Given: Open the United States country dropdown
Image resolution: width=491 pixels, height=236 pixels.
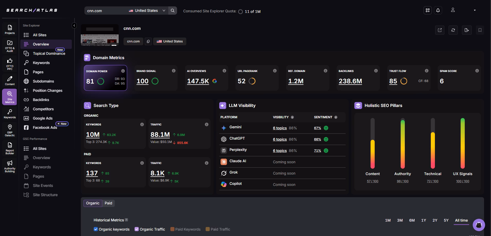Looking at the screenshot, I should tap(147, 11).
